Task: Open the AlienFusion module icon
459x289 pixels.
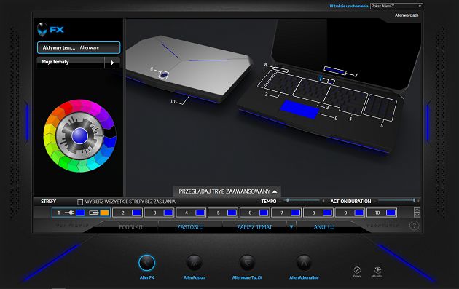Action: pyautogui.click(x=195, y=263)
